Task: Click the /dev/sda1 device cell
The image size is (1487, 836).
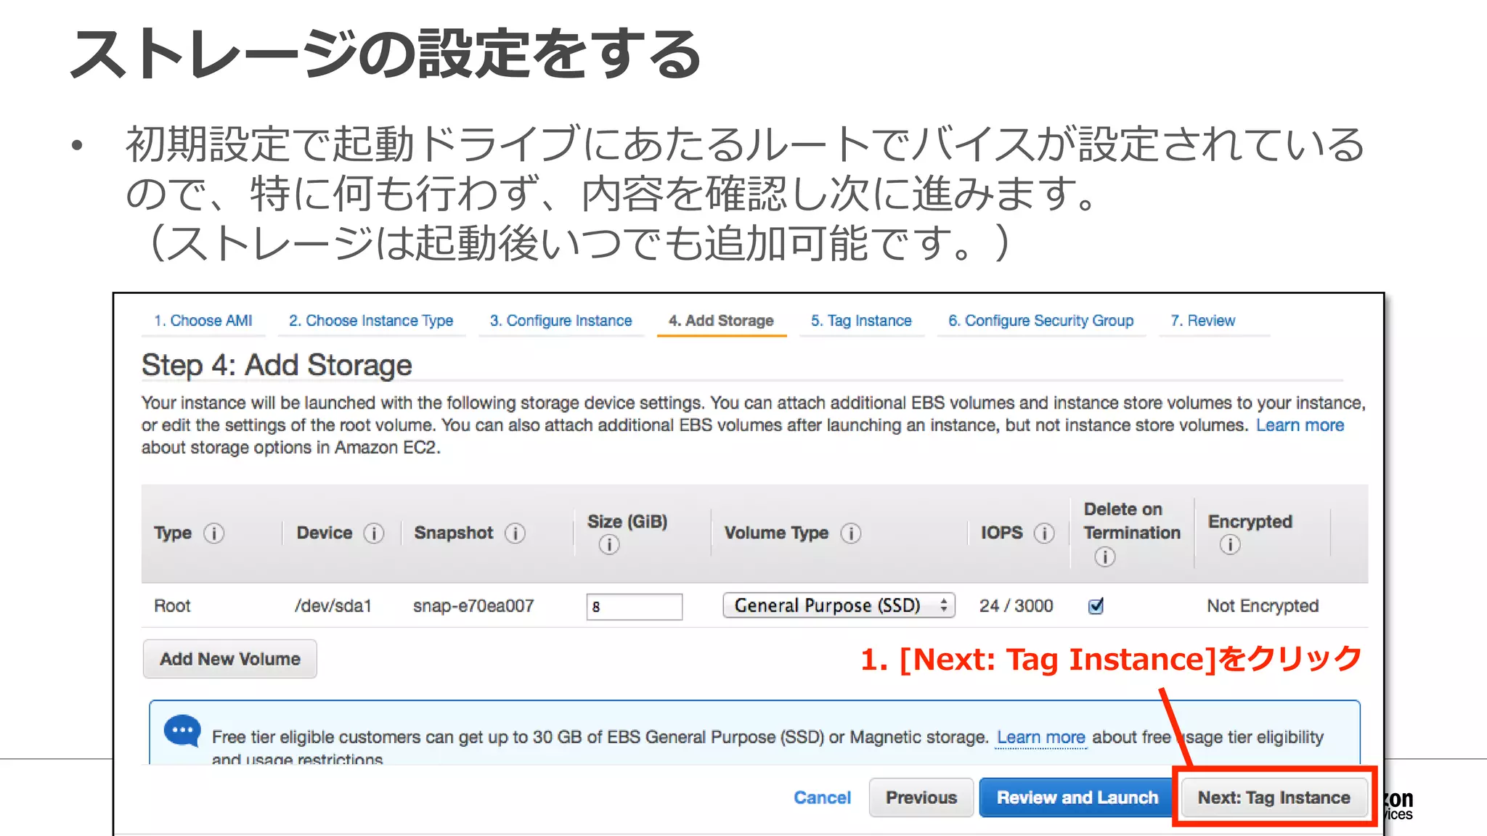Action: [333, 606]
